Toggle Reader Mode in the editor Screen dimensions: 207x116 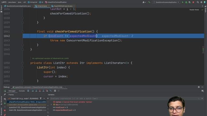(194, 10)
